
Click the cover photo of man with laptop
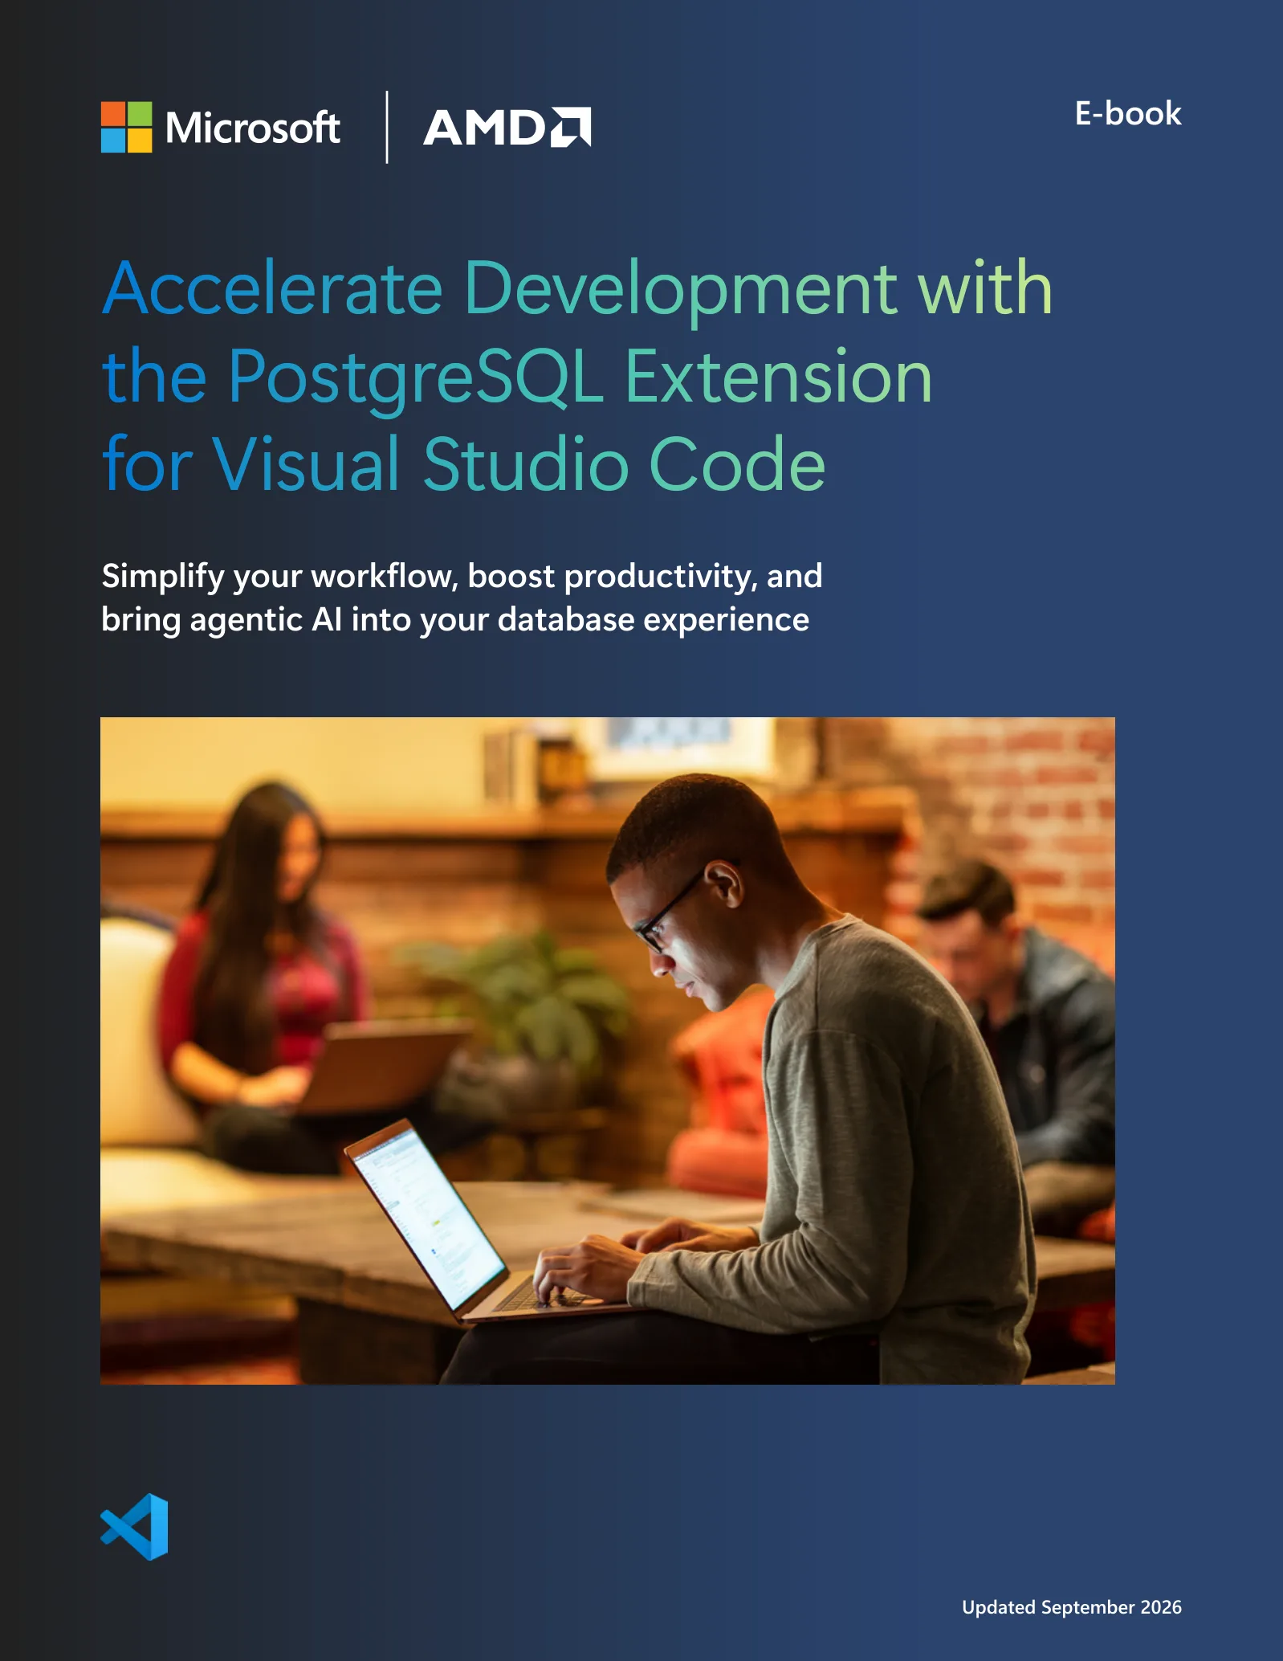tap(608, 1051)
